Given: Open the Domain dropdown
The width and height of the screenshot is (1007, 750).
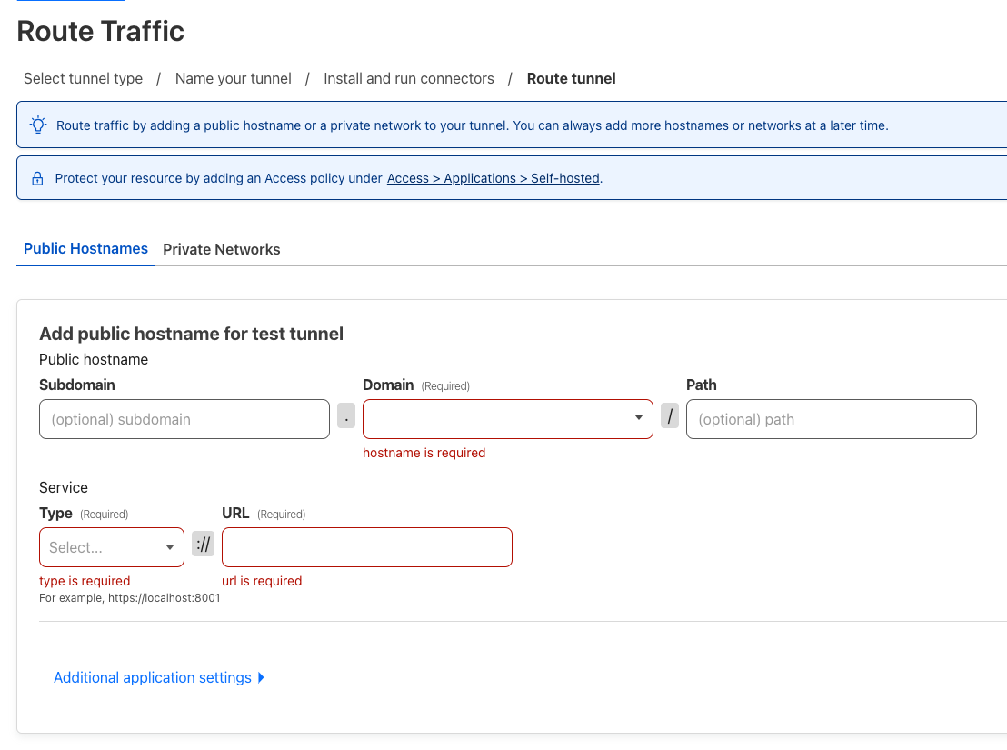Looking at the screenshot, I should [507, 419].
